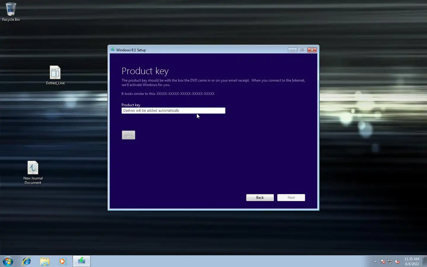427x267 pixels.
Task: Click the muted volume tray icon
Action: tap(397, 262)
